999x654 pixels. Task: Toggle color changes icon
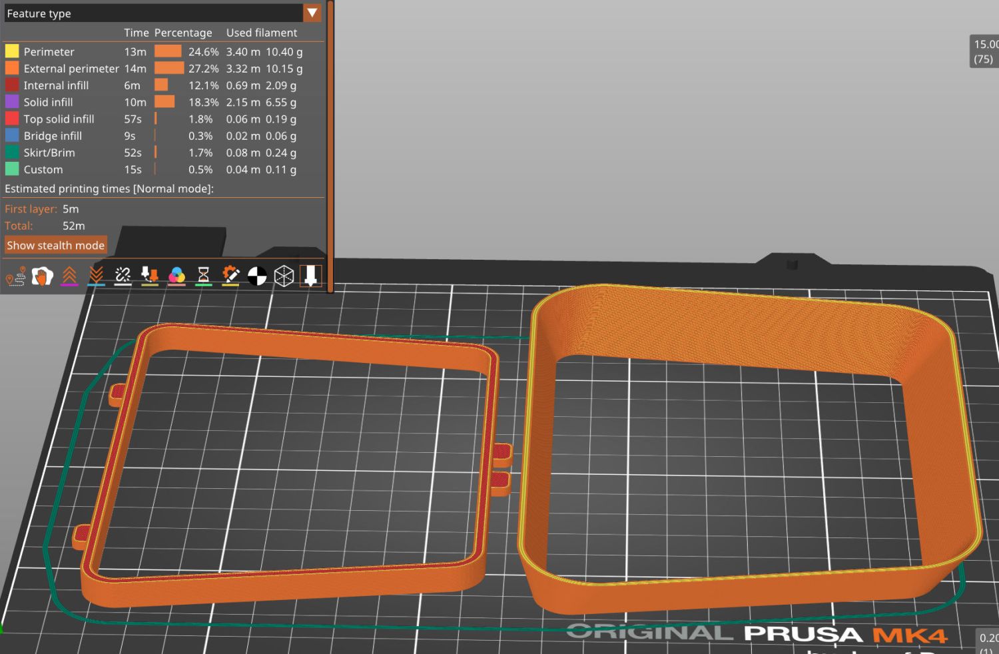pos(176,276)
